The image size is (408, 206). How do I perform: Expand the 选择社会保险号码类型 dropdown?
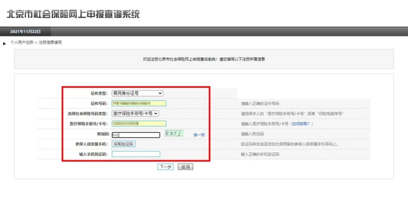tap(135, 113)
